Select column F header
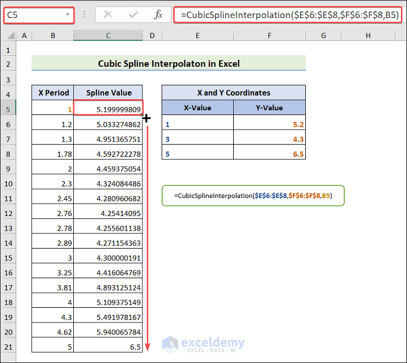The image size is (407, 363). pyautogui.click(x=269, y=35)
